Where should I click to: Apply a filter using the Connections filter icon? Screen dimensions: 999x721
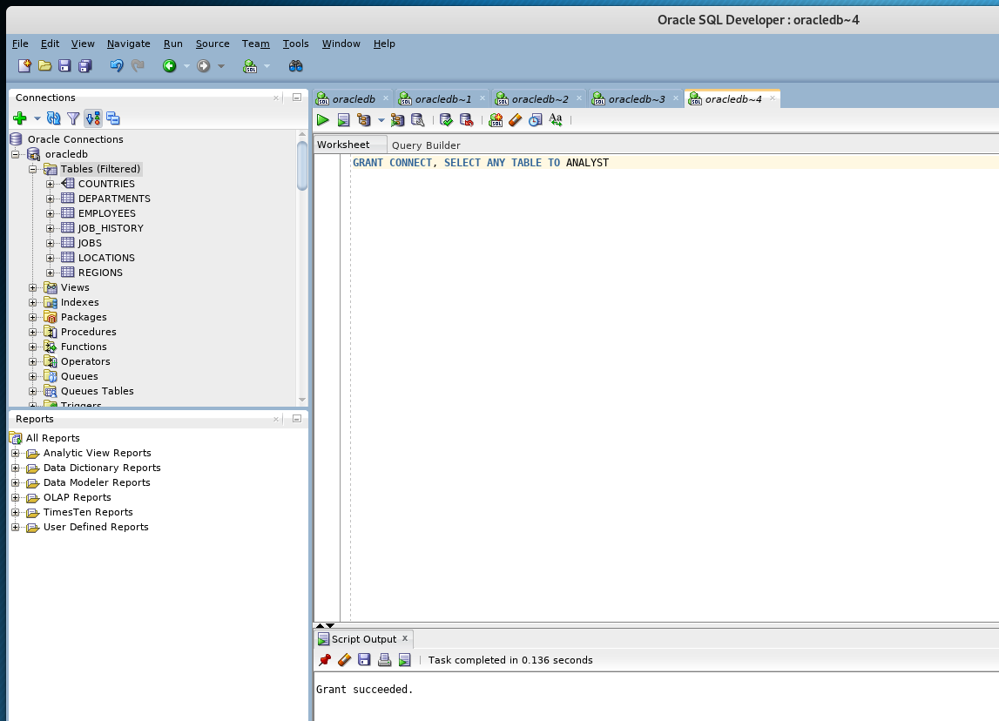coord(73,118)
